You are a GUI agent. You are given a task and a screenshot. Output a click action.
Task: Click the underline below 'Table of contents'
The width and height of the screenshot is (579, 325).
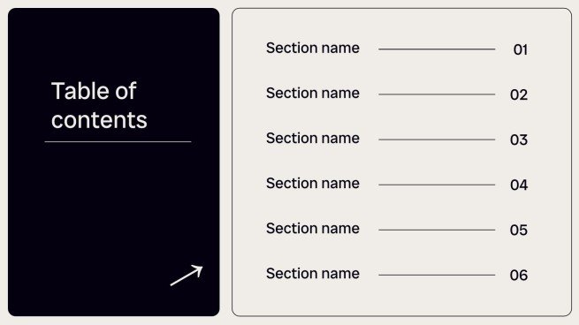(x=118, y=141)
